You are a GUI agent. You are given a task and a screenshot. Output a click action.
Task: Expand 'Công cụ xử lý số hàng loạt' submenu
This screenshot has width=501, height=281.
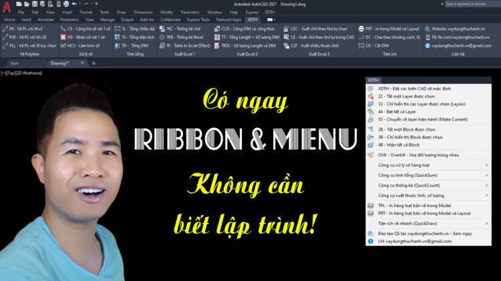coord(428,165)
